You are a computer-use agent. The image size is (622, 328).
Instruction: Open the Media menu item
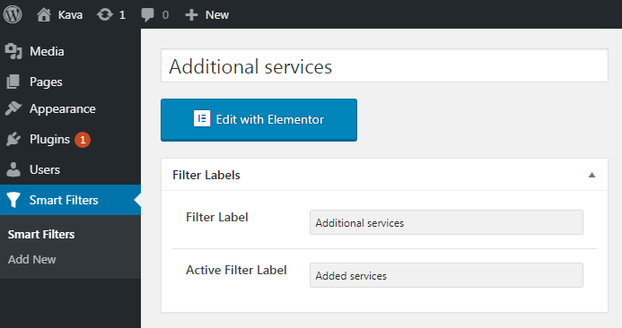[47, 51]
